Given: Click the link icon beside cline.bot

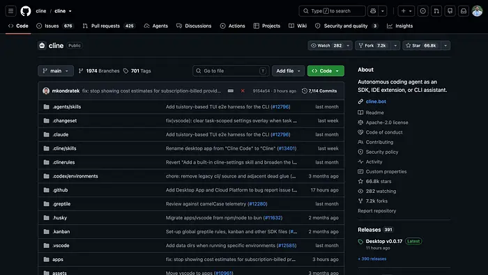Looking at the screenshot, I should coord(360,102).
